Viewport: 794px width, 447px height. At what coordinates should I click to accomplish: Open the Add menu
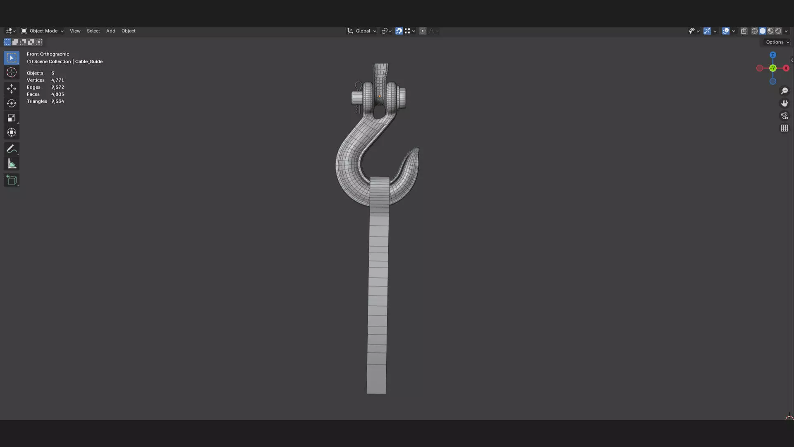point(110,31)
